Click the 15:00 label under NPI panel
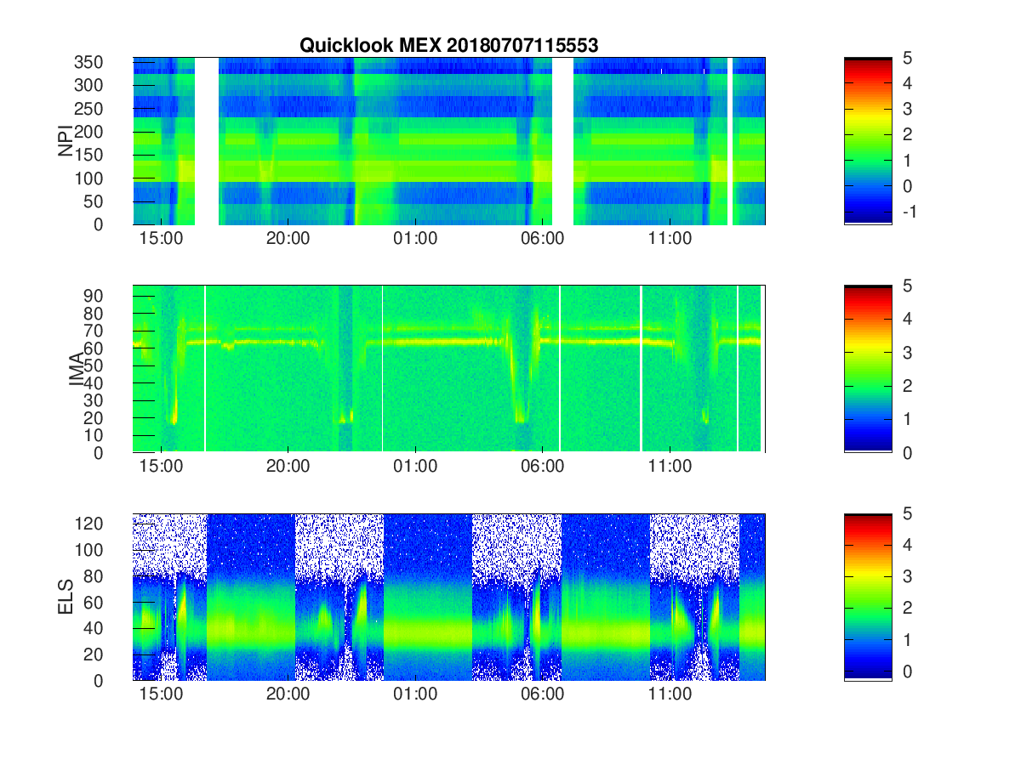 (x=161, y=239)
